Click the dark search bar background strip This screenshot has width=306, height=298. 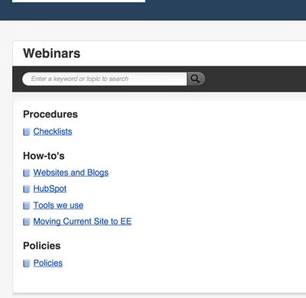pos(255,79)
